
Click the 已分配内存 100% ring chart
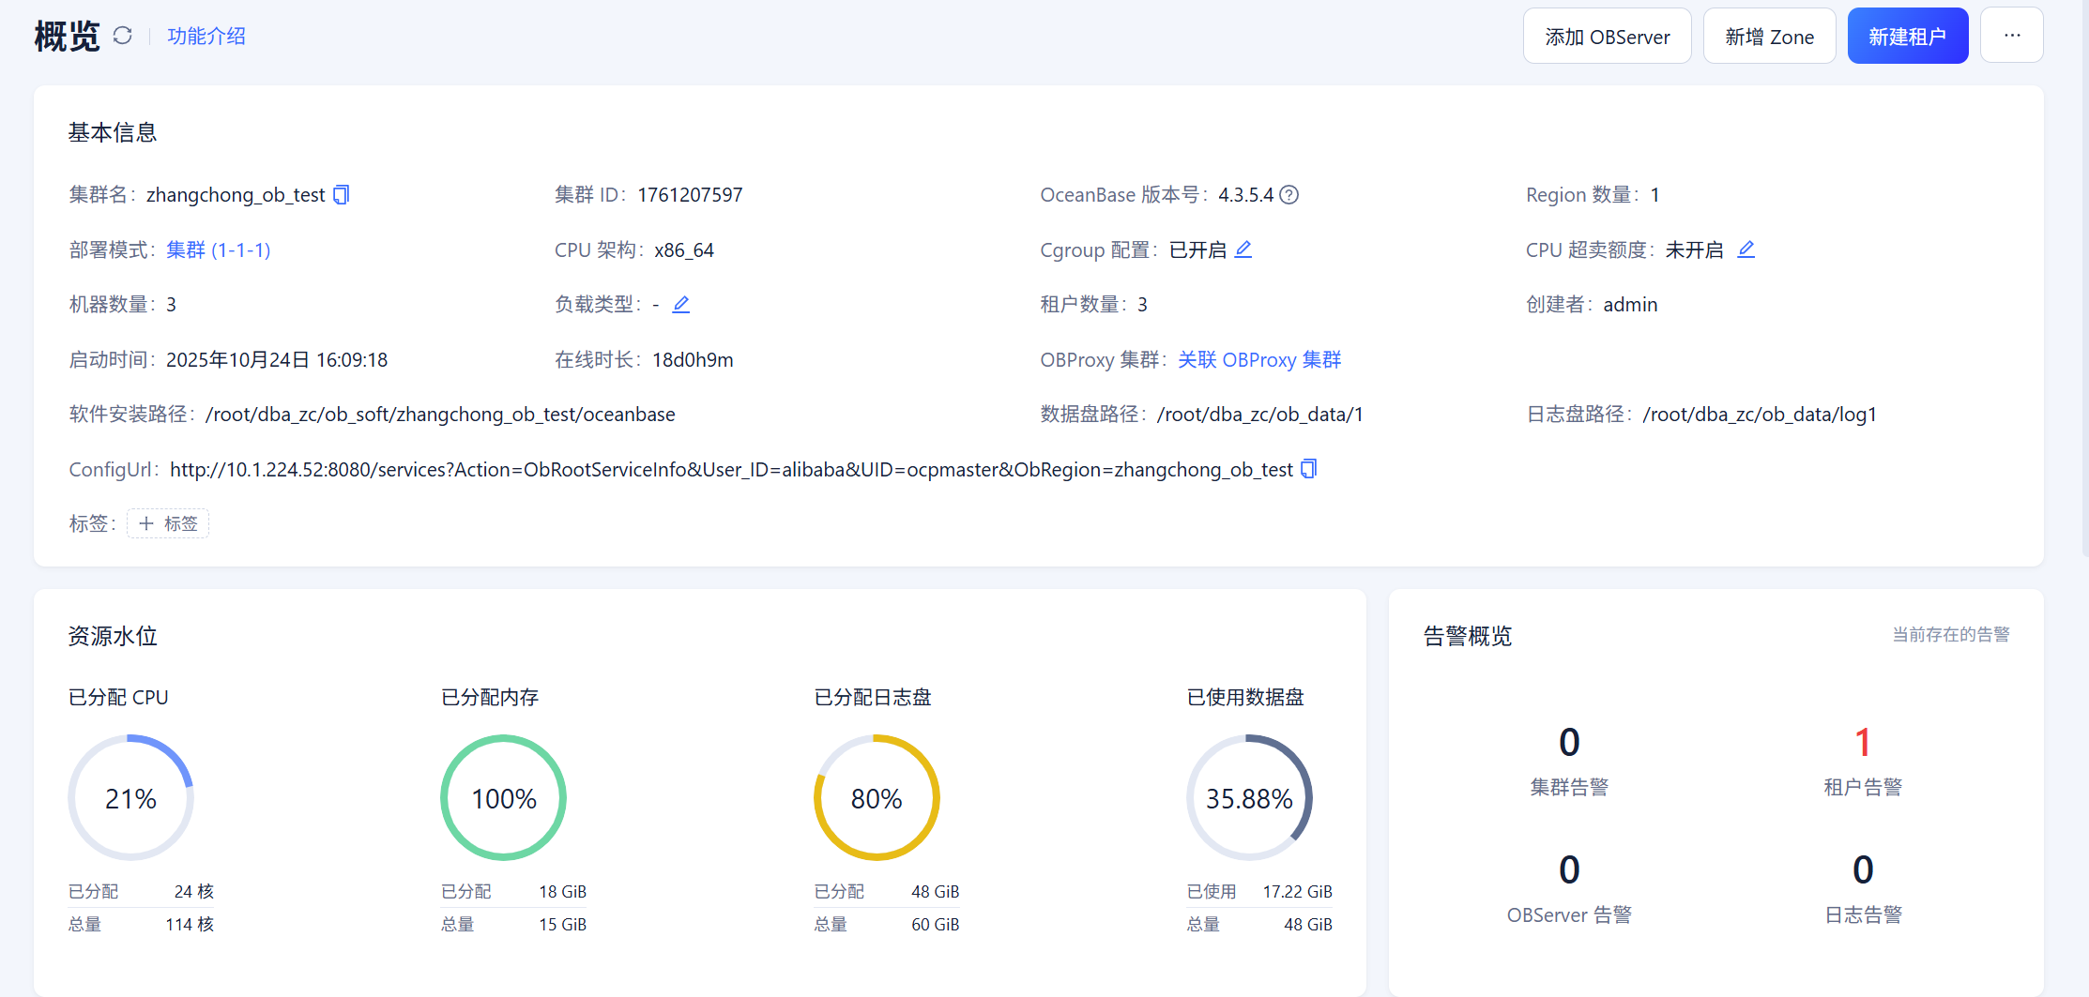click(503, 798)
